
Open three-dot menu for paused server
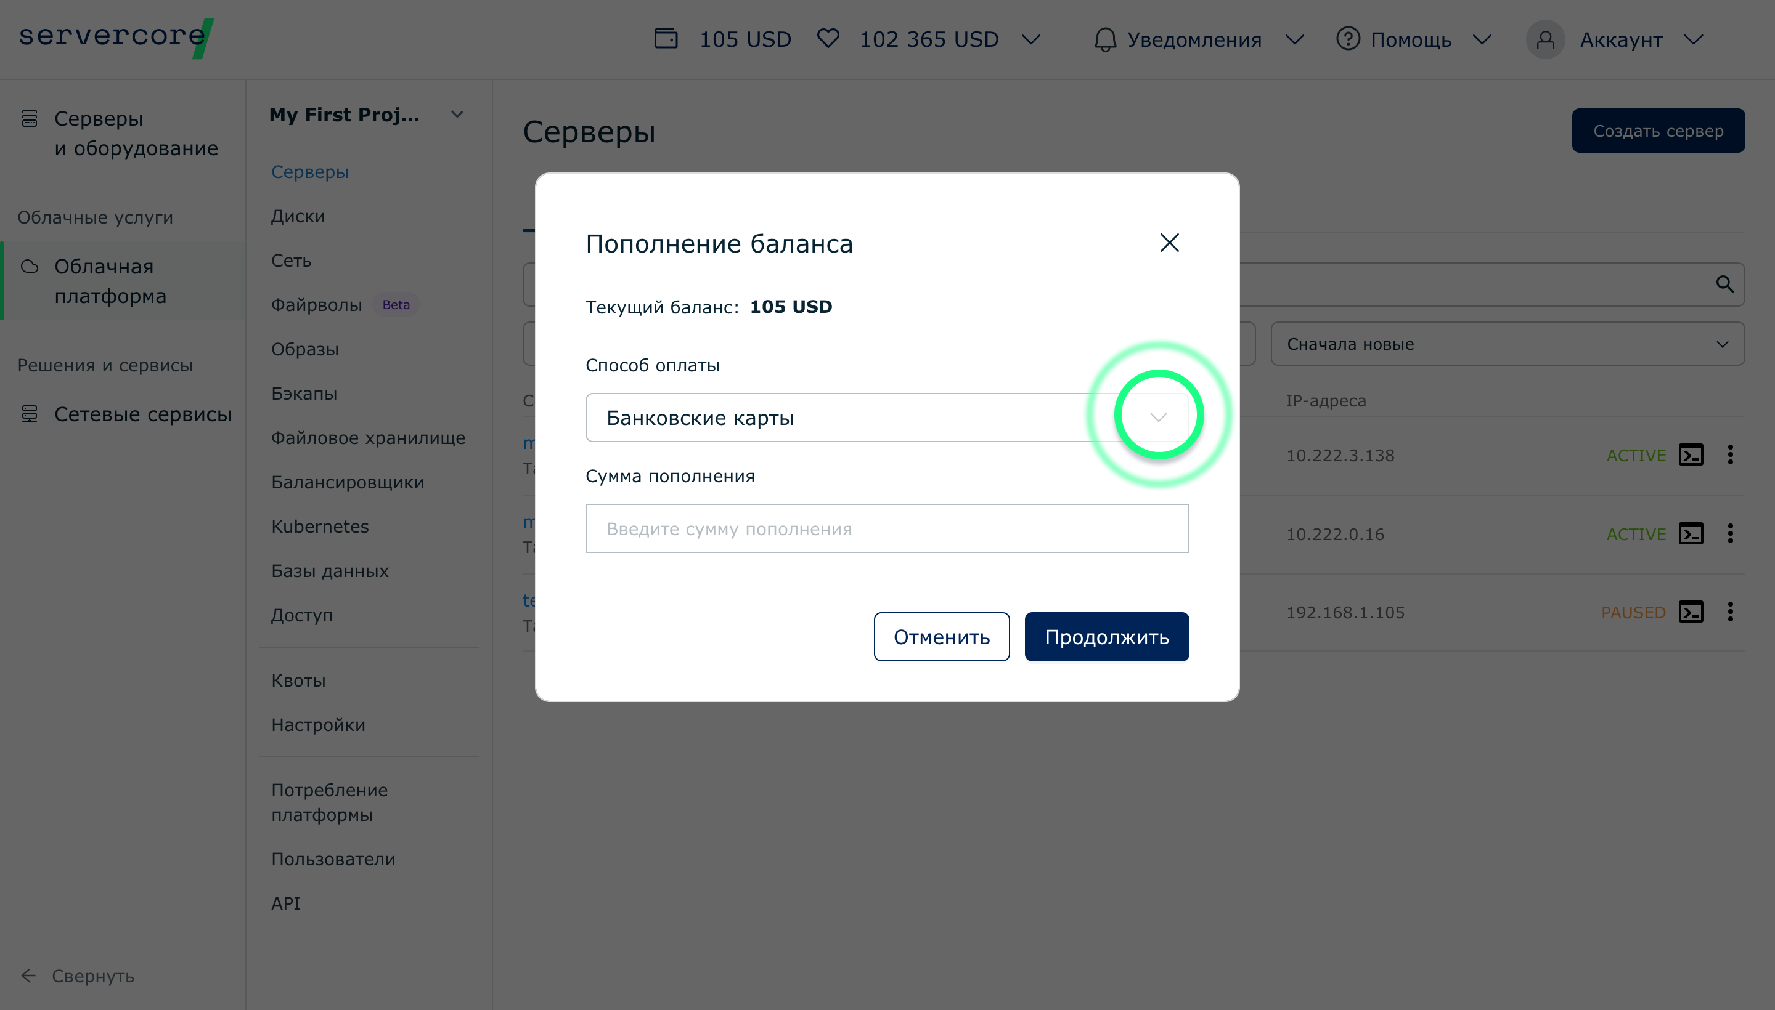click(1731, 612)
